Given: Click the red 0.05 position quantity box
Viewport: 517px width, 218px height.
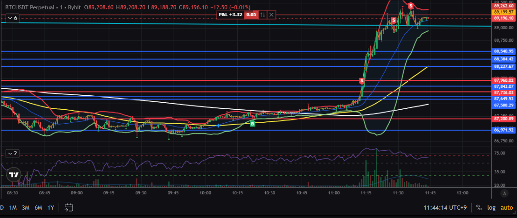Looking at the screenshot, I should pyautogui.click(x=251, y=15).
